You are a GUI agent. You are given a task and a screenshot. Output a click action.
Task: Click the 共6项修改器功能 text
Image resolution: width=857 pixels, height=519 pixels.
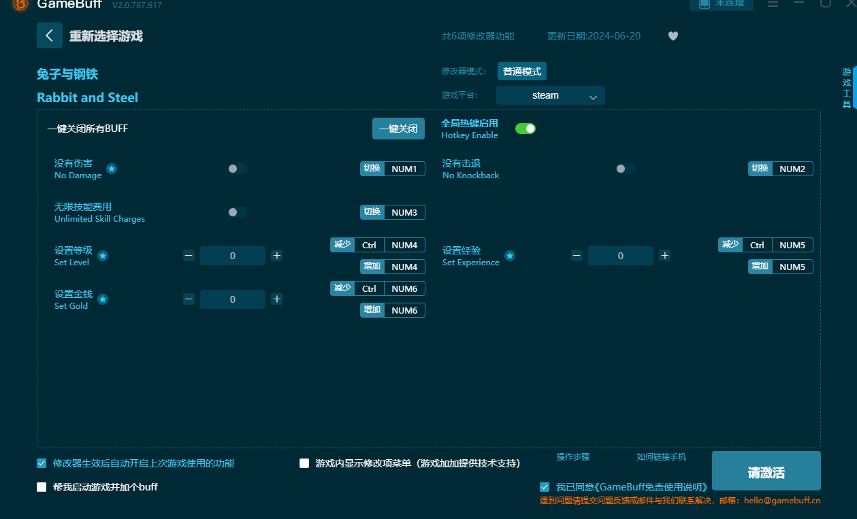[478, 36]
